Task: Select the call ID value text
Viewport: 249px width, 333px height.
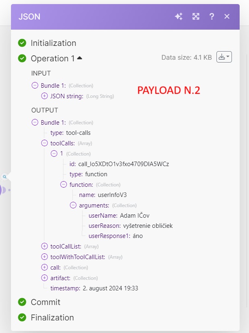Action: click(x=123, y=164)
